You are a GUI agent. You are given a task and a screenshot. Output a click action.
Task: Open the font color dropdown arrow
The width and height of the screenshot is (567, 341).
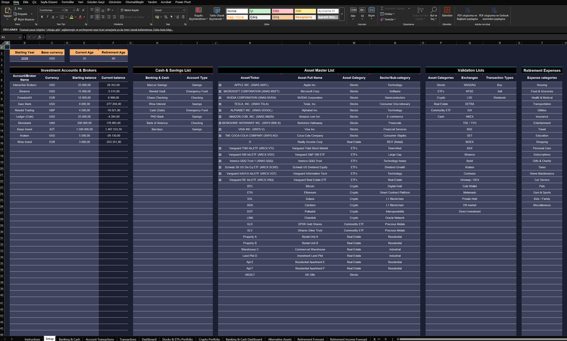[x=84, y=17]
